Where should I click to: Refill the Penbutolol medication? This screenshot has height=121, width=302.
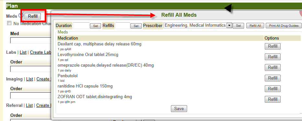tap(273, 78)
